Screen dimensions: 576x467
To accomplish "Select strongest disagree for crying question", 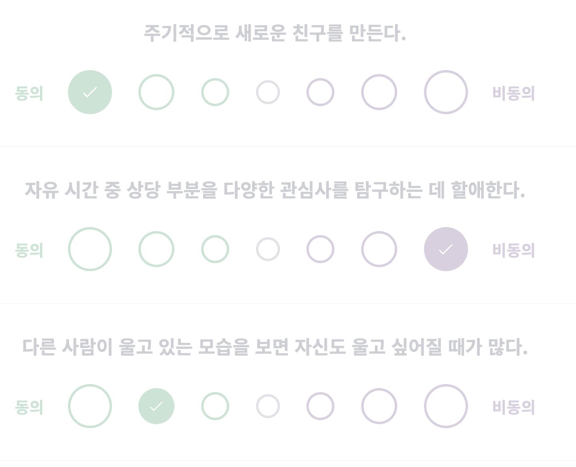I will tap(446, 406).
